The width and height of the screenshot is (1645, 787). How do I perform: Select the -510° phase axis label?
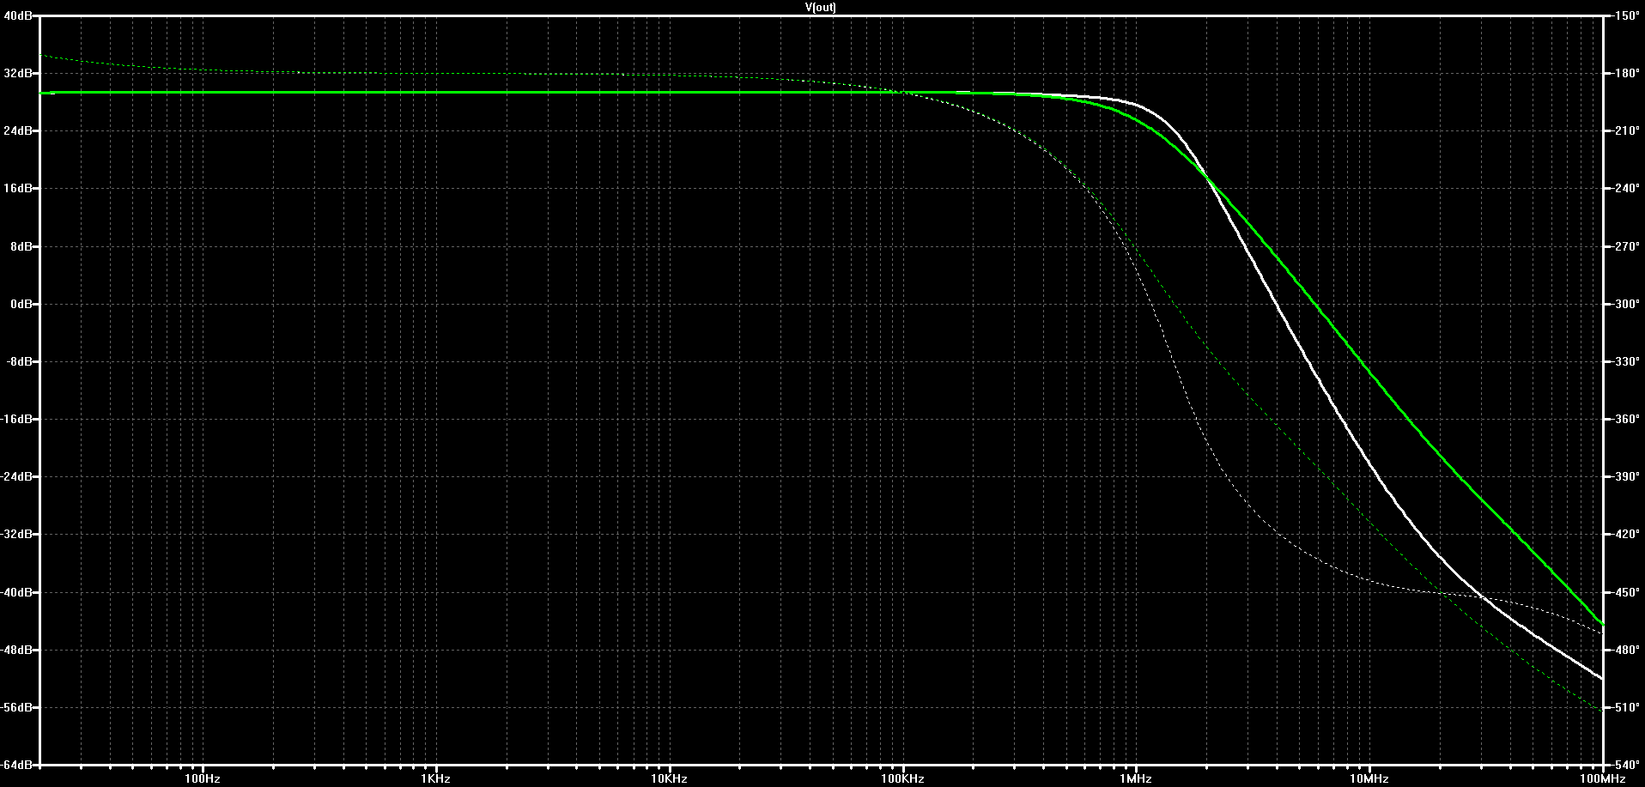(x=1626, y=707)
